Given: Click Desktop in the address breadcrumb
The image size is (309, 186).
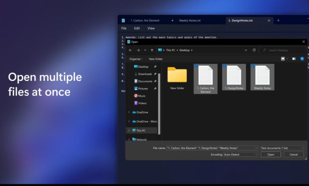Looking at the screenshot, I should (x=185, y=50).
